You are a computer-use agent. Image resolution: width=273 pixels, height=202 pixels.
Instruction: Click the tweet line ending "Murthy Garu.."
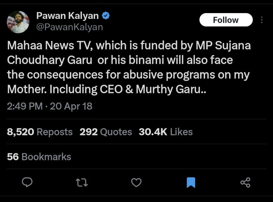click(x=107, y=90)
